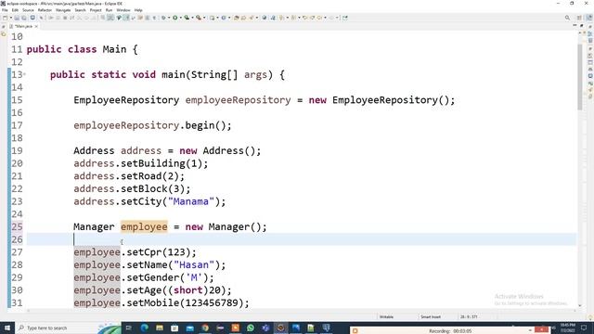Open File Explorer from taskbar
Screen dimensions: 594x334
click(x=160, y=328)
